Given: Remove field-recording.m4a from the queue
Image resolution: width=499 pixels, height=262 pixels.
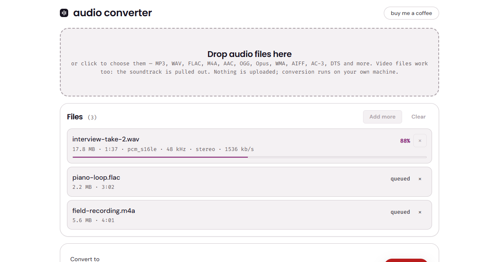Looking at the screenshot, I should [x=420, y=212].
